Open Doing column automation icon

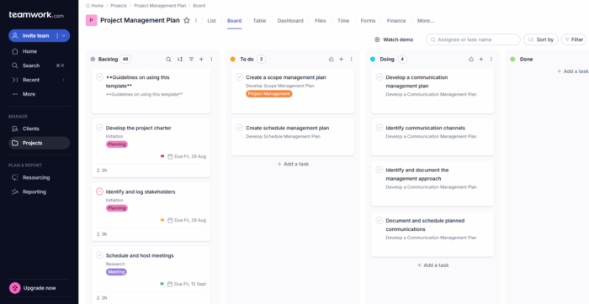[471, 60]
